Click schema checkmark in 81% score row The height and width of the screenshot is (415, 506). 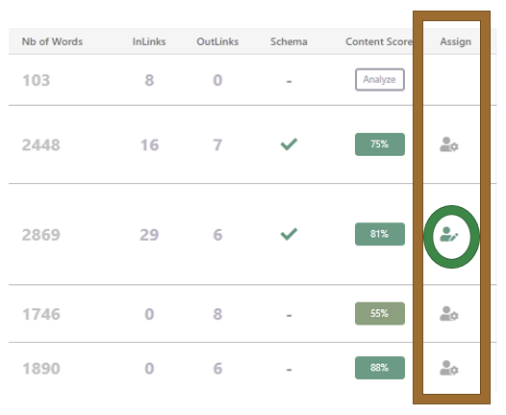pos(289,234)
